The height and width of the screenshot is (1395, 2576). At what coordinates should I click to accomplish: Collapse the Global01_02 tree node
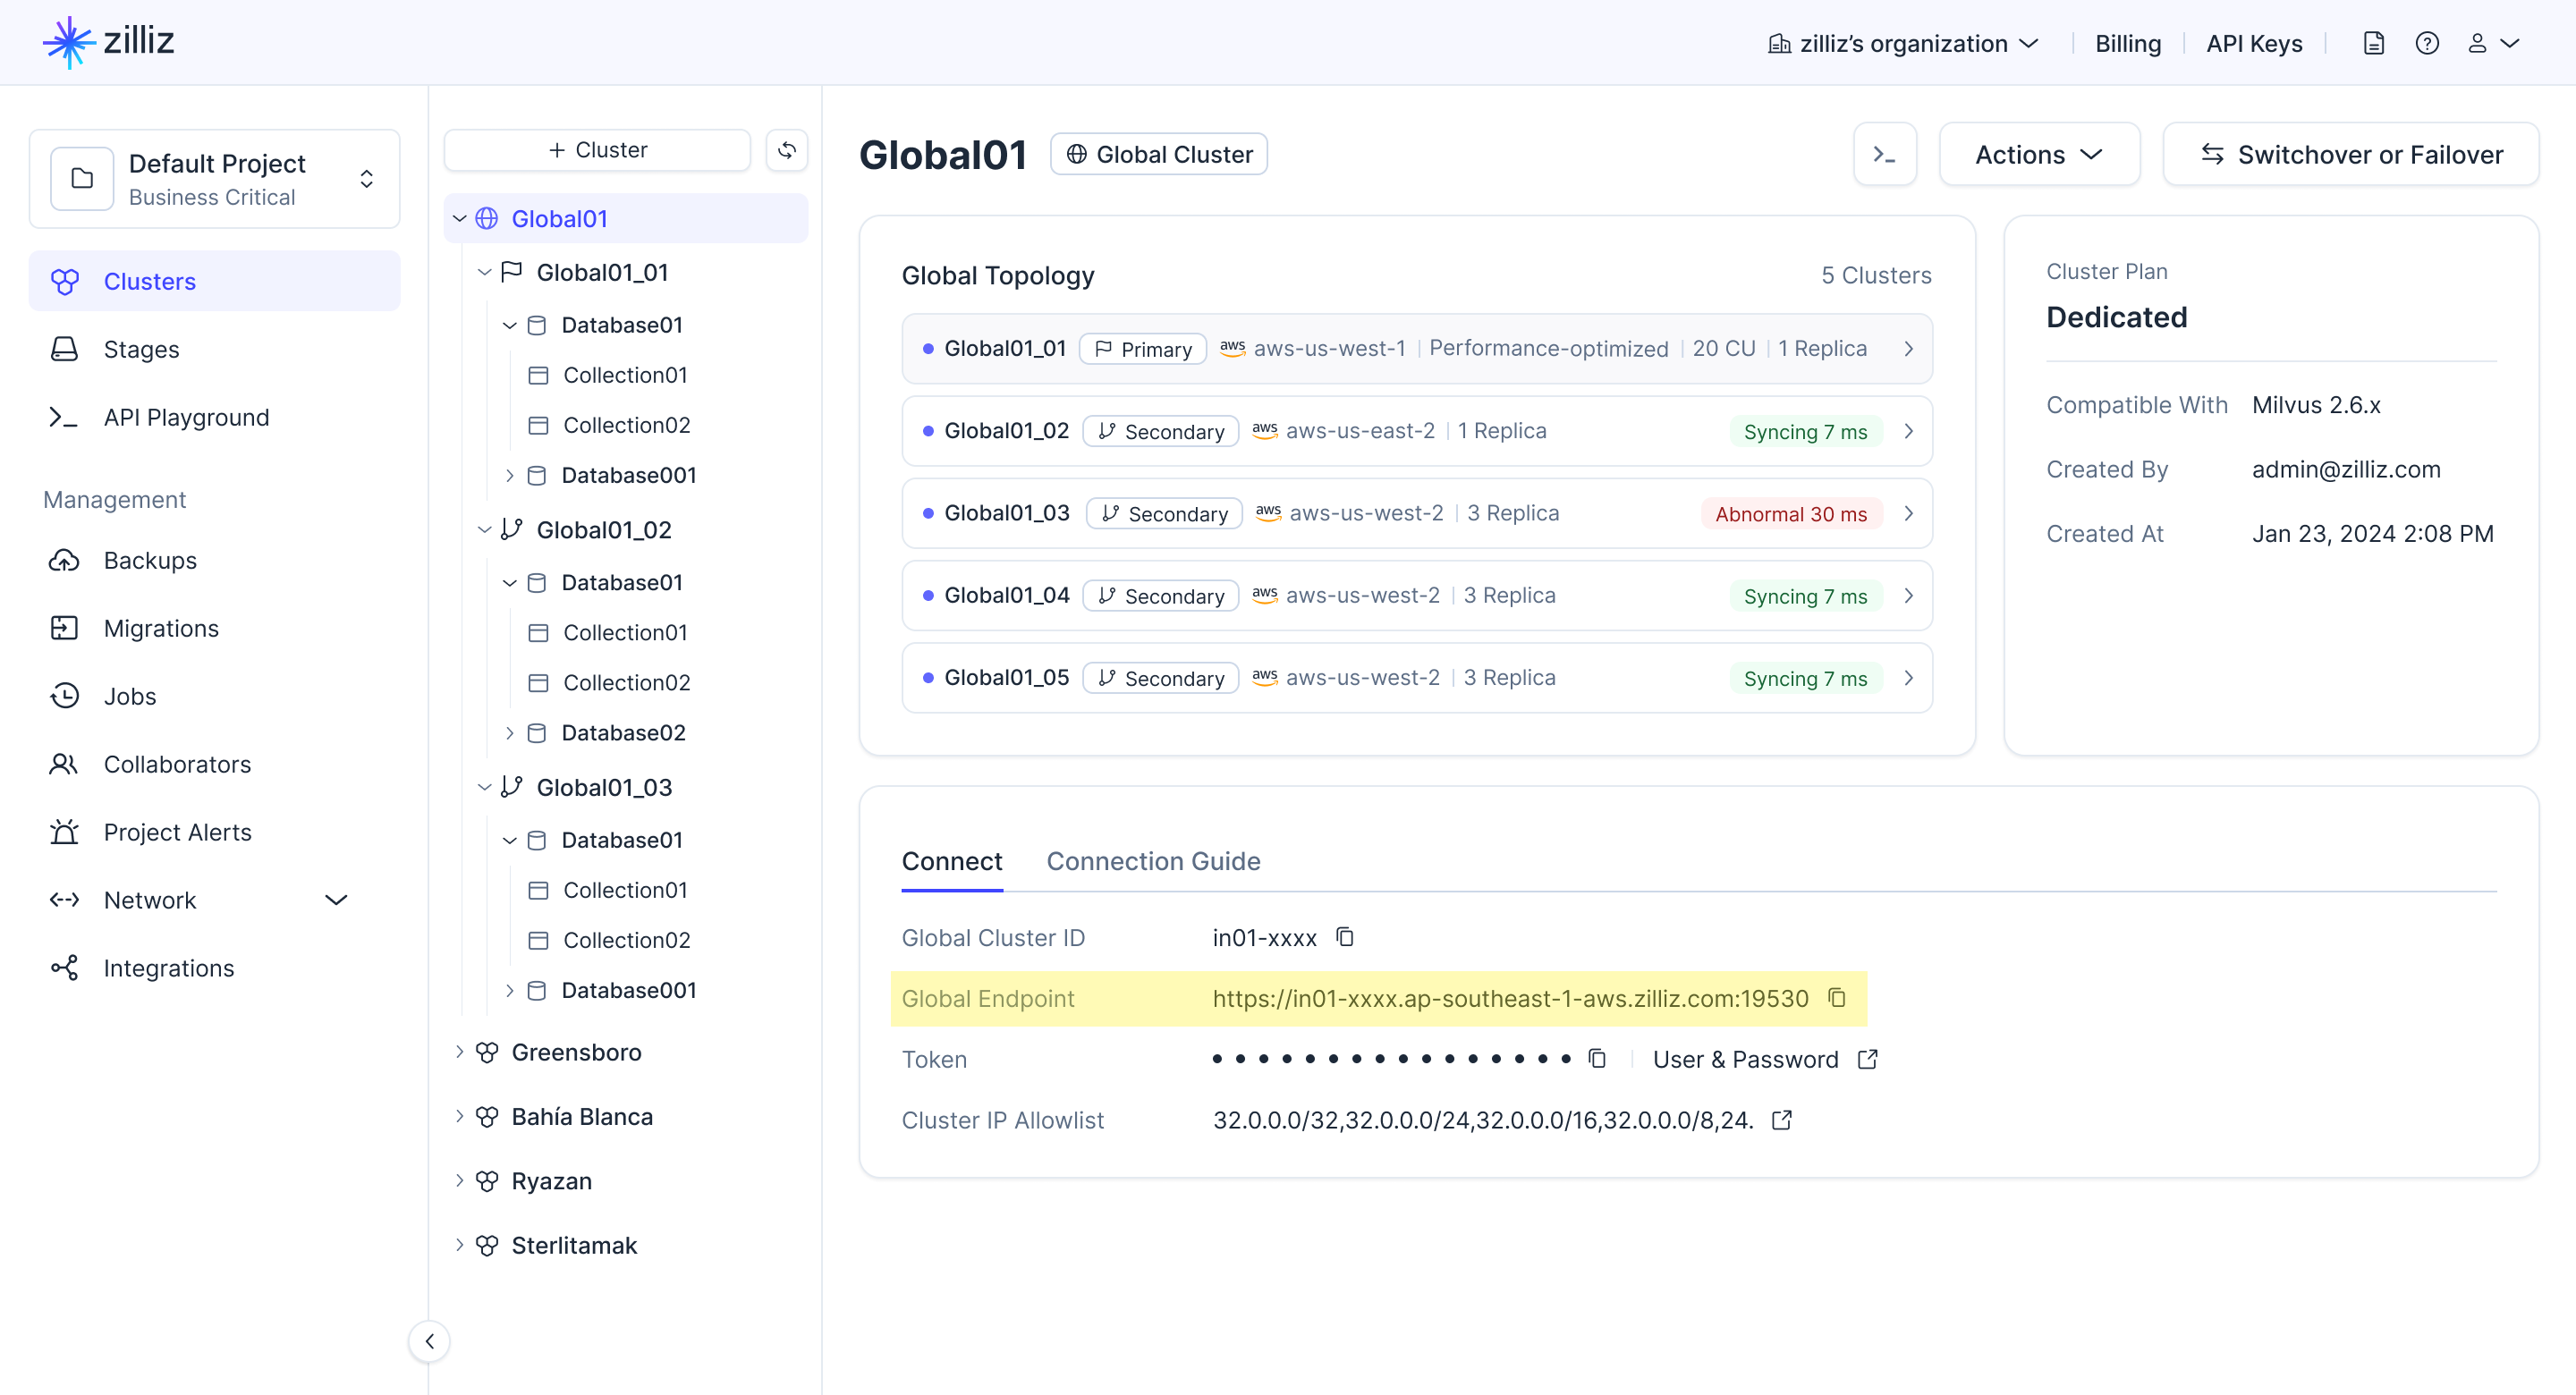tap(485, 530)
